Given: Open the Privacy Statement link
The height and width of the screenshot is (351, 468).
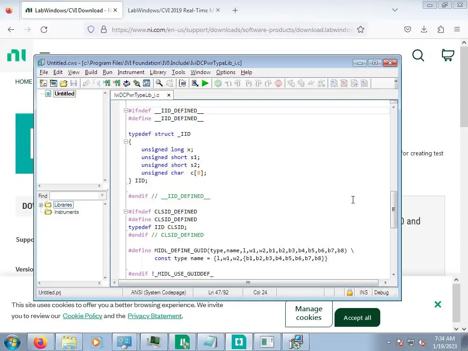Looking at the screenshot, I should pyautogui.click(x=154, y=316).
